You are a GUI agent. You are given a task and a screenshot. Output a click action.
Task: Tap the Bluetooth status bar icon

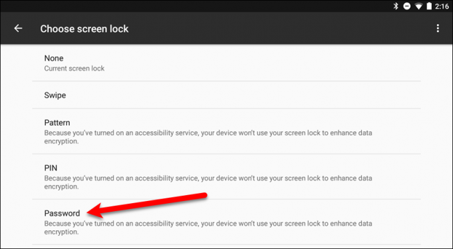click(396, 6)
